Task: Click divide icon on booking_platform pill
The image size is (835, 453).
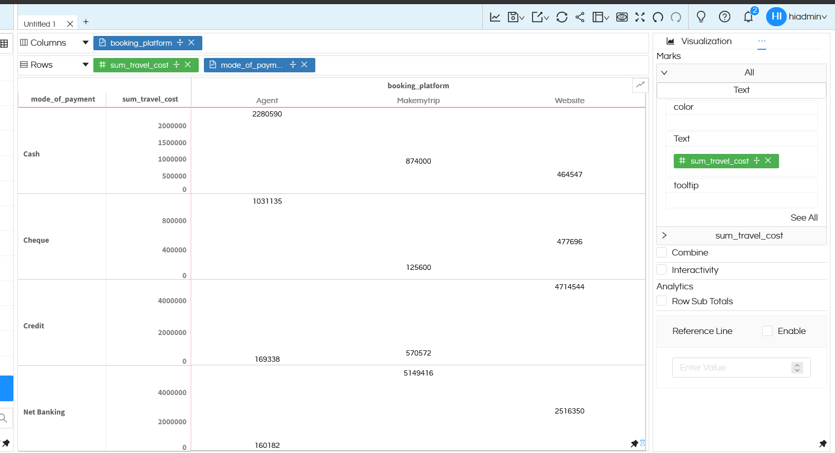Action: pos(180,43)
